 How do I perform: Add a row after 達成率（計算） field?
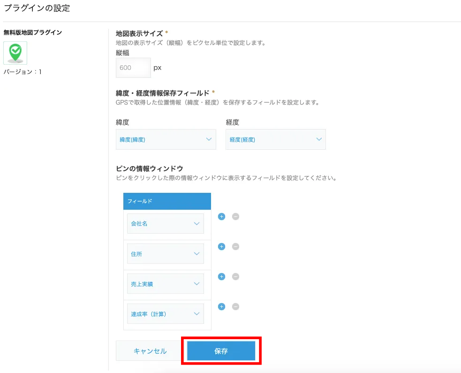(222, 307)
